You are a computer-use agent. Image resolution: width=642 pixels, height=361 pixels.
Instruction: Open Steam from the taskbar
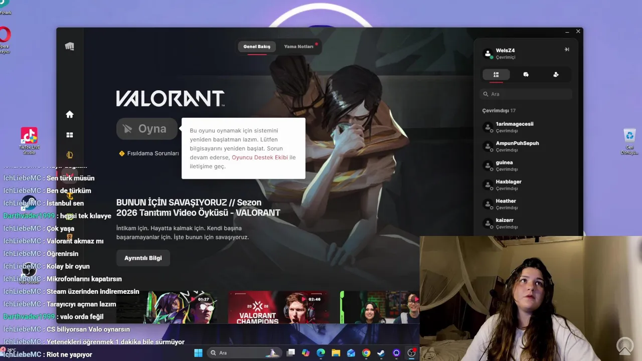pyautogui.click(x=381, y=353)
